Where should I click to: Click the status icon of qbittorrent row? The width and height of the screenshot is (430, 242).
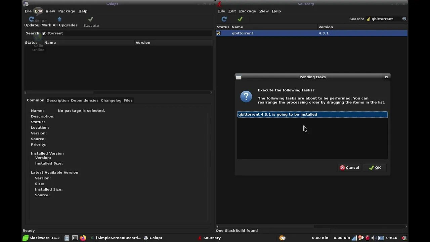(x=219, y=33)
